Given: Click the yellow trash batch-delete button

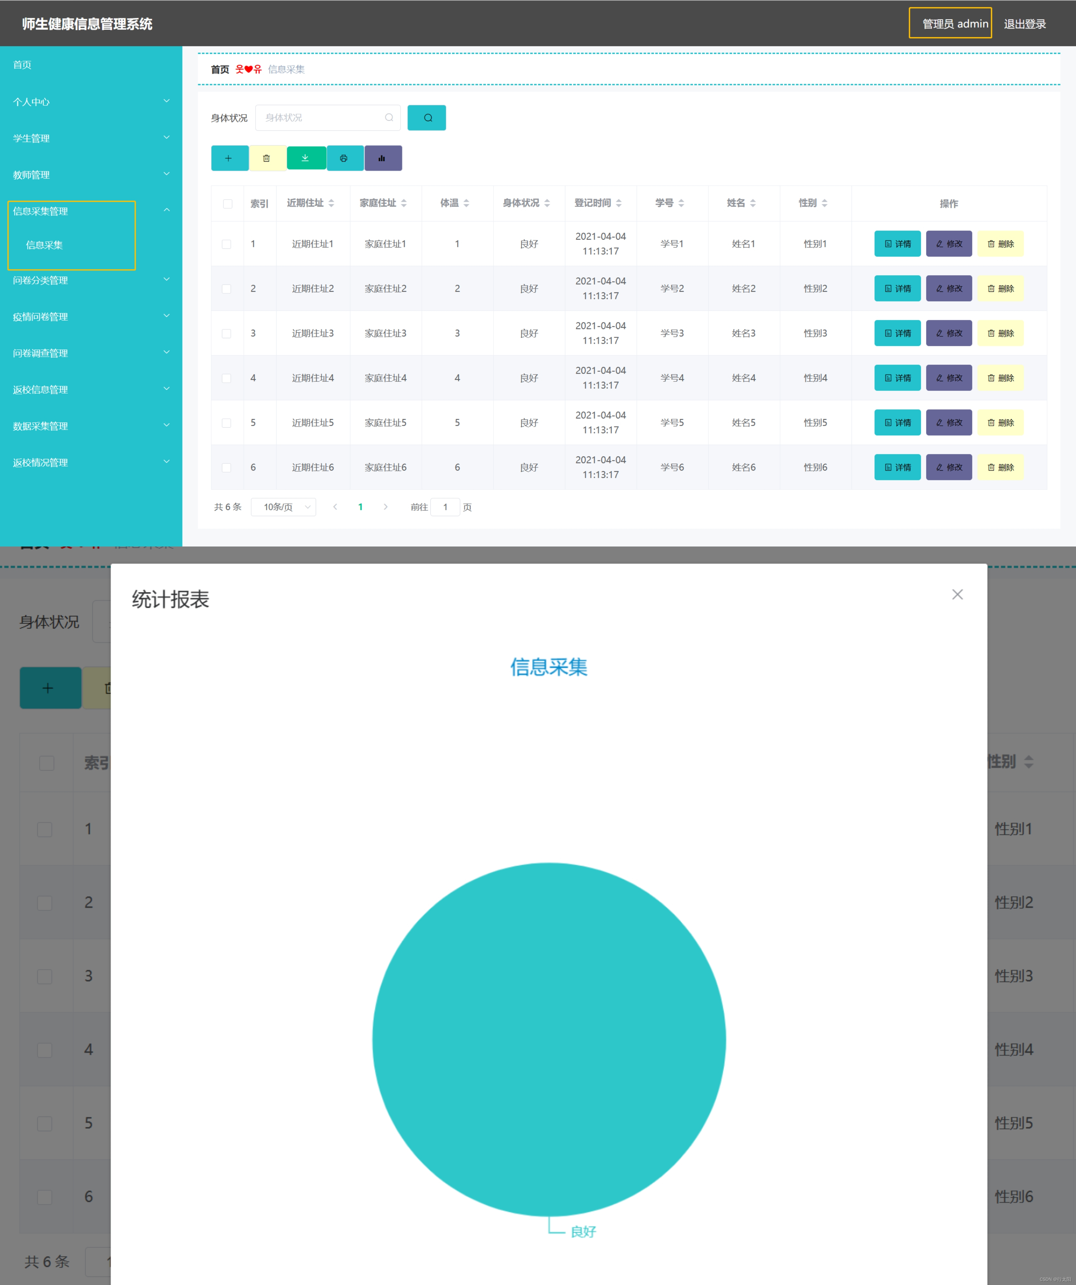Looking at the screenshot, I should point(267,158).
